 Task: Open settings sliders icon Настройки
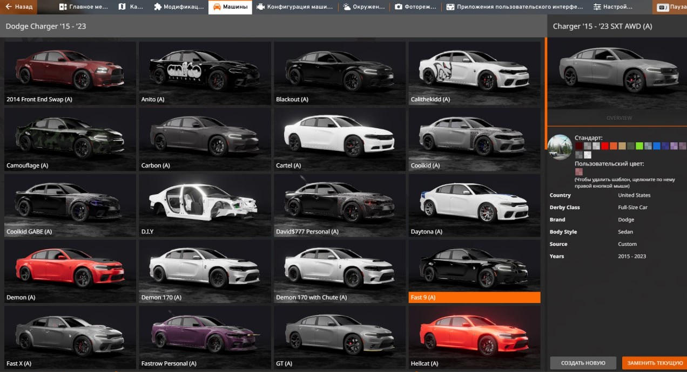pyautogui.click(x=597, y=7)
